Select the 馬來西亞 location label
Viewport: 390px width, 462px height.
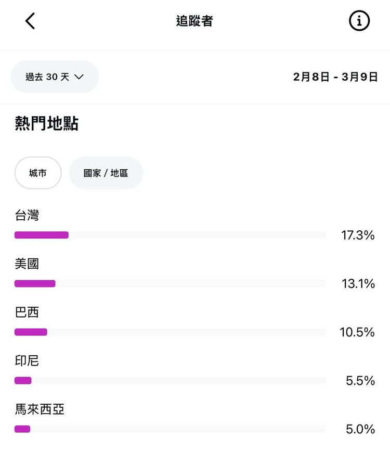click(40, 409)
